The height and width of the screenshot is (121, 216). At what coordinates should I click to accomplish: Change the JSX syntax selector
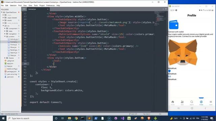160,114
